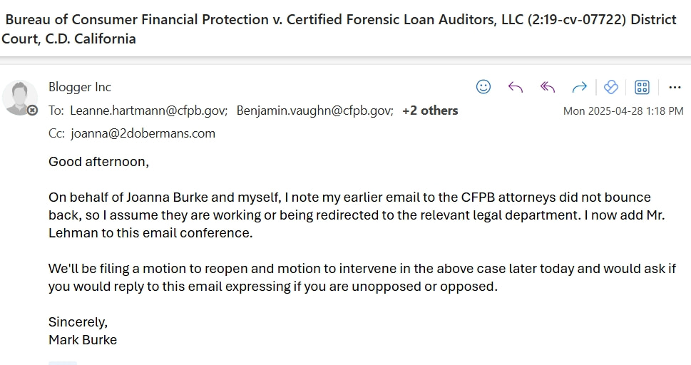Click the Good afternoon greeting text
The width and height of the screenshot is (691, 365).
[x=98, y=162]
